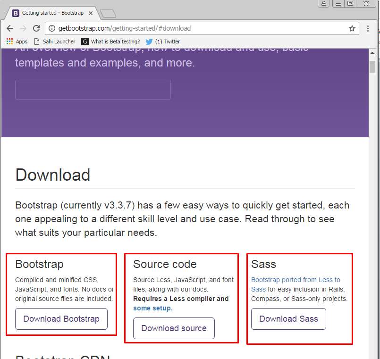This screenshot has width=380, height=359.
Task: Click the Download source button
Action: [x=174, y=328]
